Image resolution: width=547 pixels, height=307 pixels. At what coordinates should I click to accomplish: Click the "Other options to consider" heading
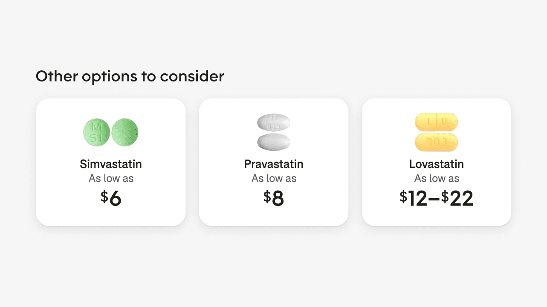130,76
